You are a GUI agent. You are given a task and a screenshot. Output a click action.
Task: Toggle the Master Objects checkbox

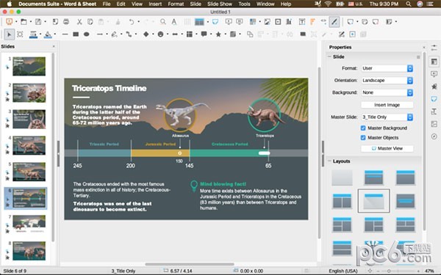click(x=363, y=138)
